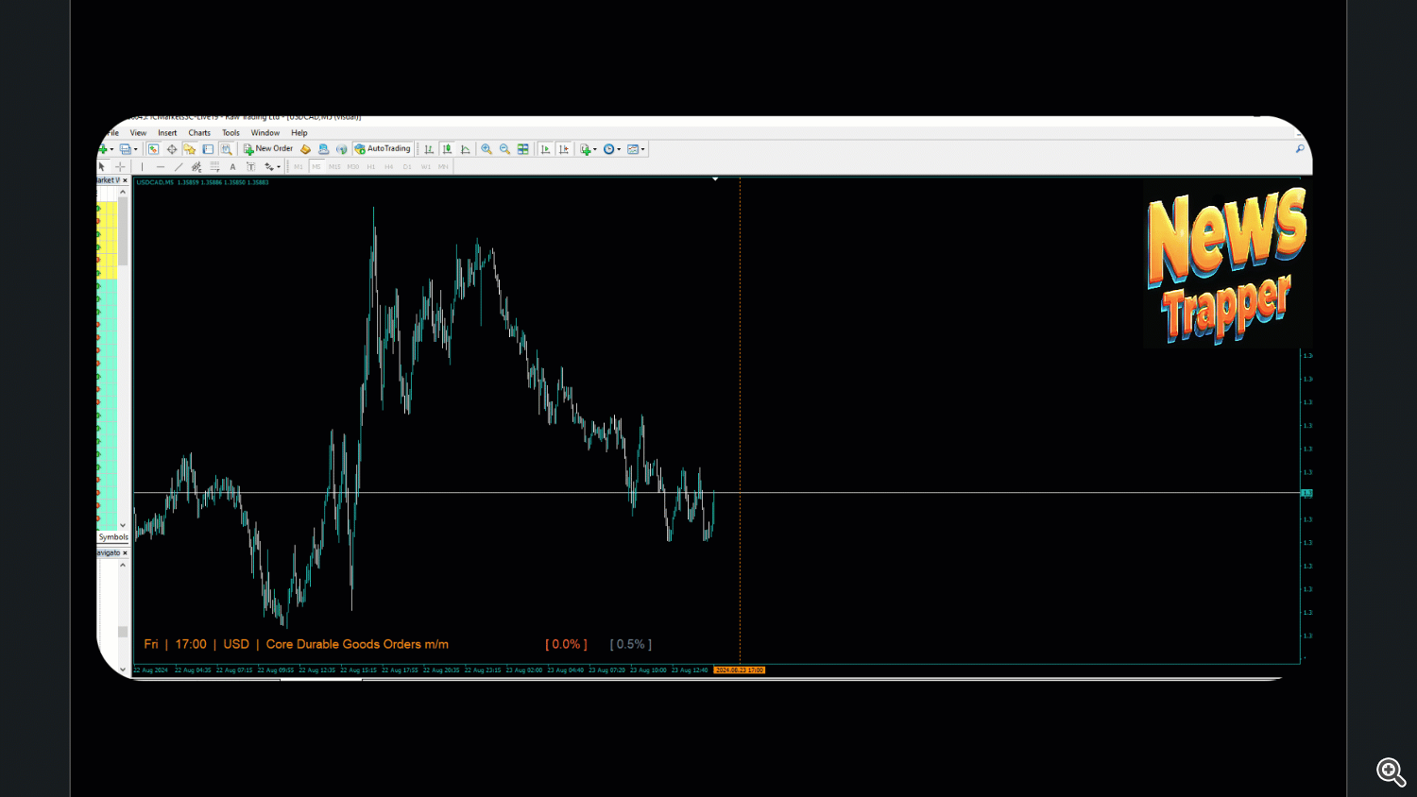Screen dimensions: 1417x797
Task: Open the Insert menu
Action: point(167,133)
